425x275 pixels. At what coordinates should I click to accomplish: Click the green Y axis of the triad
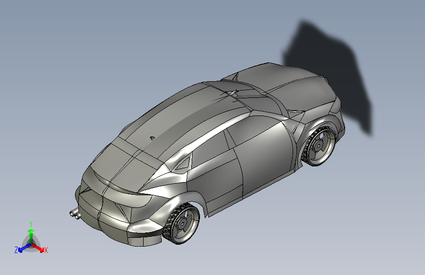(x=31, y=236)
